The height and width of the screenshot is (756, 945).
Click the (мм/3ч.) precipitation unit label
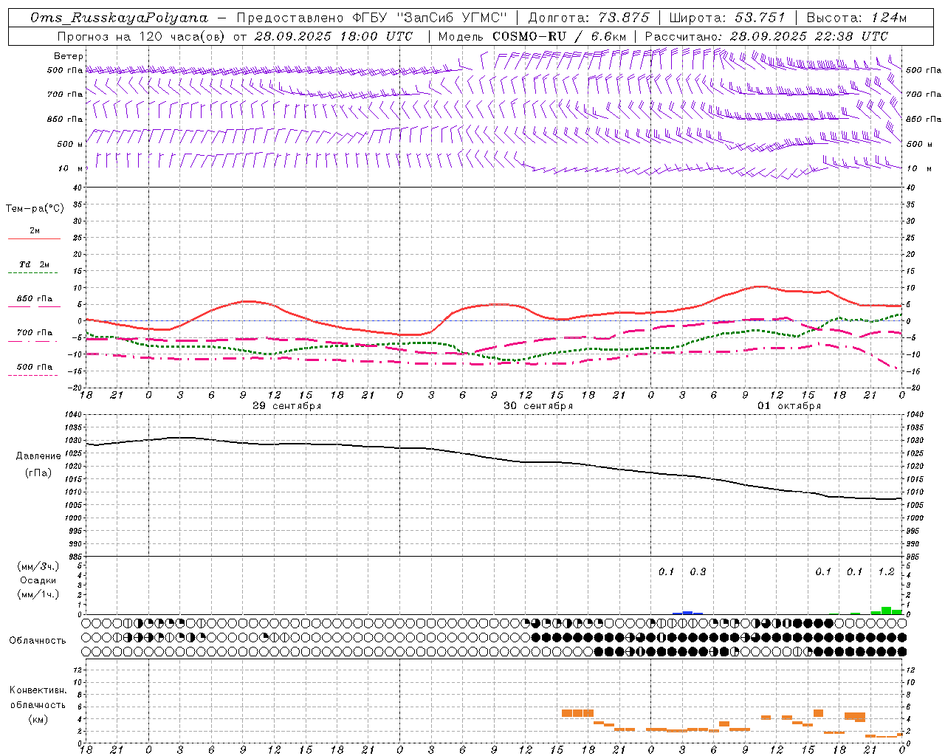38,566
